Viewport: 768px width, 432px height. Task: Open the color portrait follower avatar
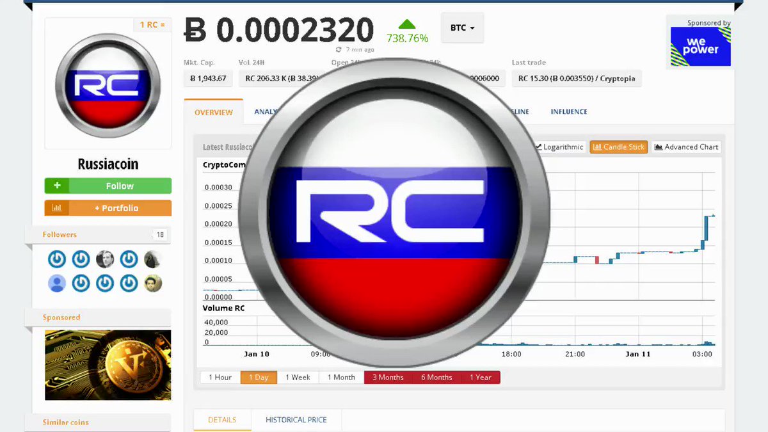click(x=153, y=283)
